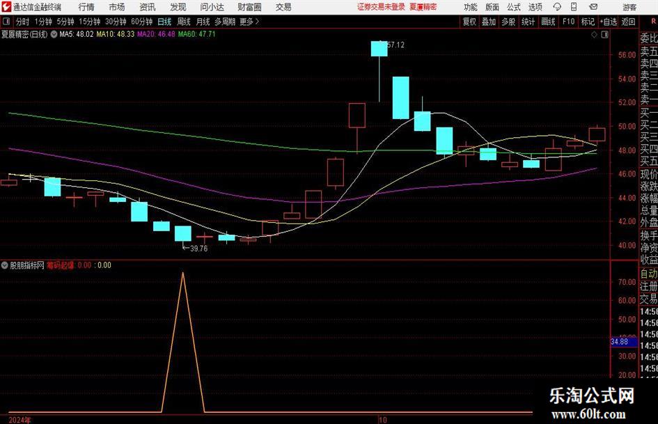
Task: Click the 39.76 low price label
Action: [199, 249]
